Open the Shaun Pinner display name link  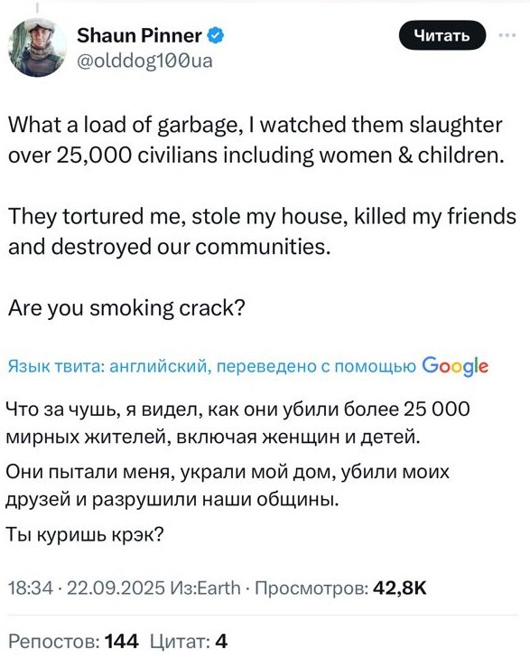click(x=139, y=36)
